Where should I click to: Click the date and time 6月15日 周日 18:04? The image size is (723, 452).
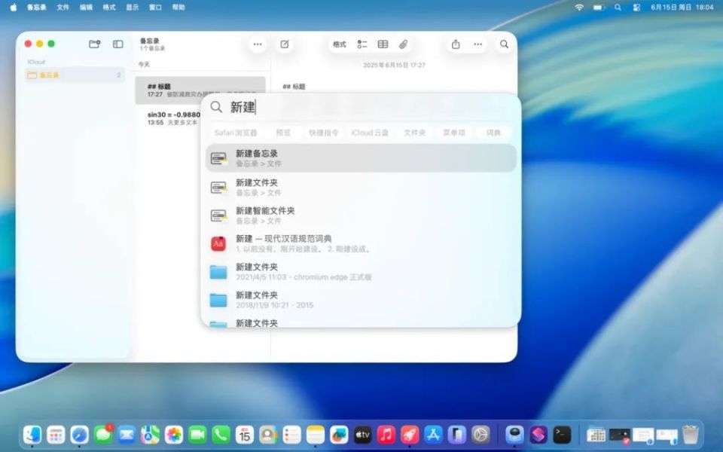(x=682, y=8)
